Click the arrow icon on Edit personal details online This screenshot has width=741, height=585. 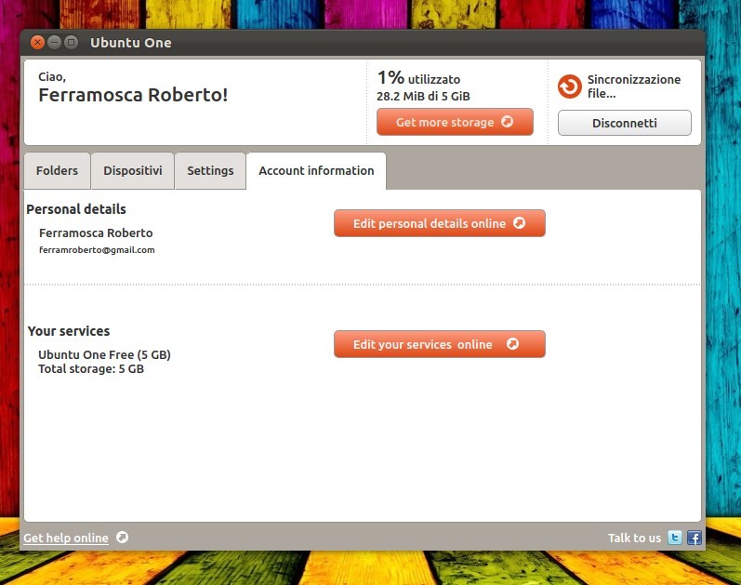(520, 222)
